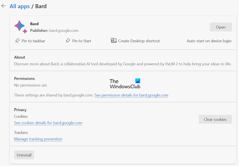
Task: Click the Bard title in the breadcrumb
Action: 41,6
